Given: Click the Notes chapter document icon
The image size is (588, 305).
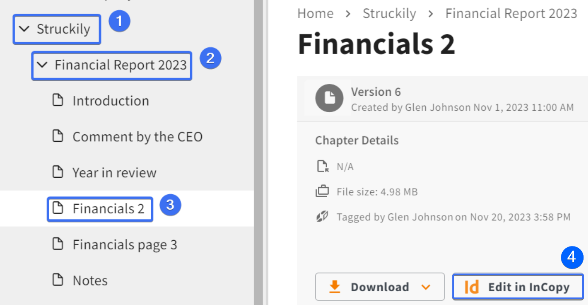Looking at the screenshot, I should (58, 280).
